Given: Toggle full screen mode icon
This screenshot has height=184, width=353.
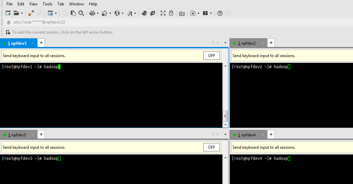Looking at the screenshot, I should [x=163, y=13].
